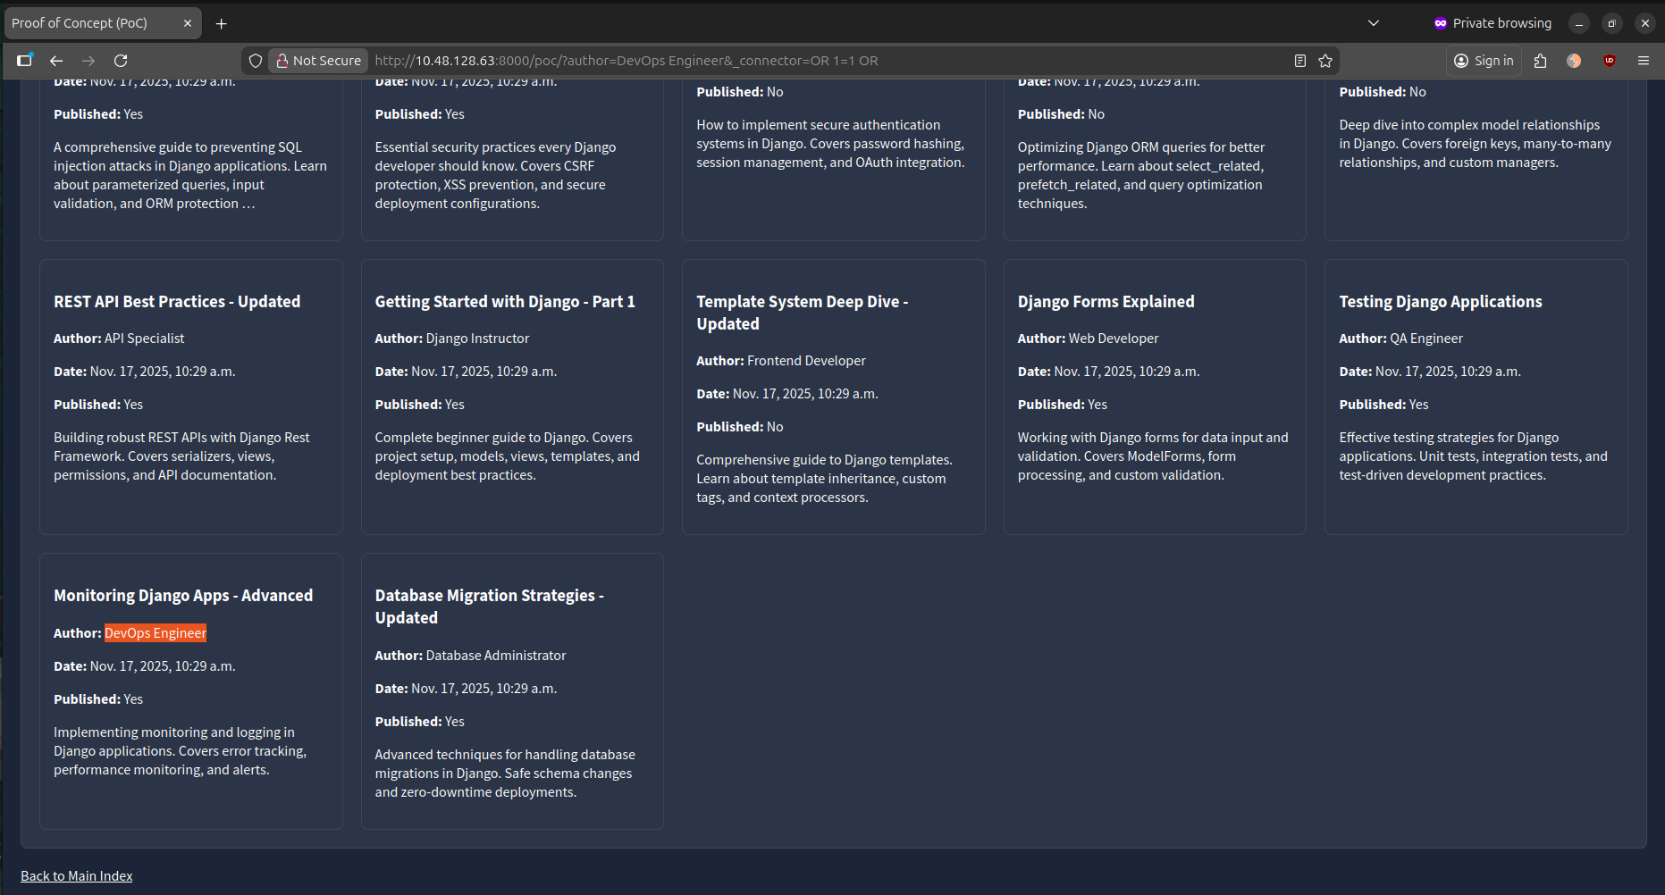Image resolution: width=1665 pixels, height=895 pixels.
Task: Open the list all tabs dropdown
Action: pyautogui.click(x=1374, y=22)
